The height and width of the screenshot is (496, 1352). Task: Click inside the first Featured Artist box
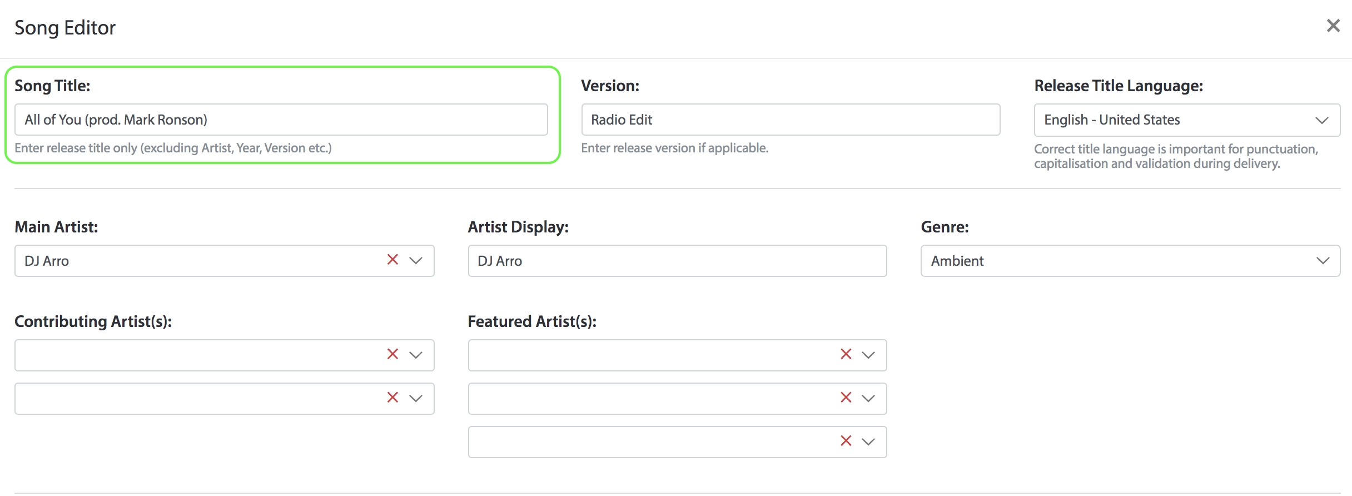click(650, 355)
